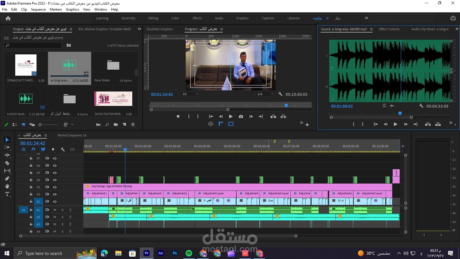The image size is (460, 259).
Task: Toggle safe margins button in Program monitor
Action: [231, 124]
